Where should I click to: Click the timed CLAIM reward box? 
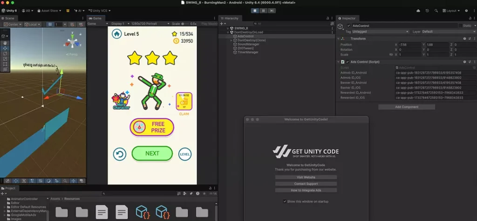coord(184,101)
